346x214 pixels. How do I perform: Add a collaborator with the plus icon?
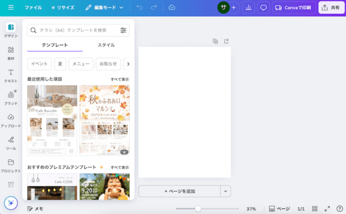pyautogui.click(x=234, y=7)
